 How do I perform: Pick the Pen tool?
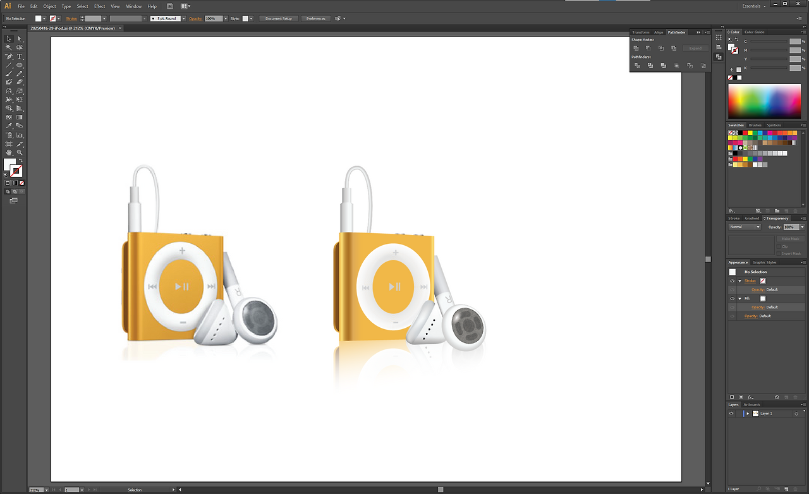(x=9, y=56)
